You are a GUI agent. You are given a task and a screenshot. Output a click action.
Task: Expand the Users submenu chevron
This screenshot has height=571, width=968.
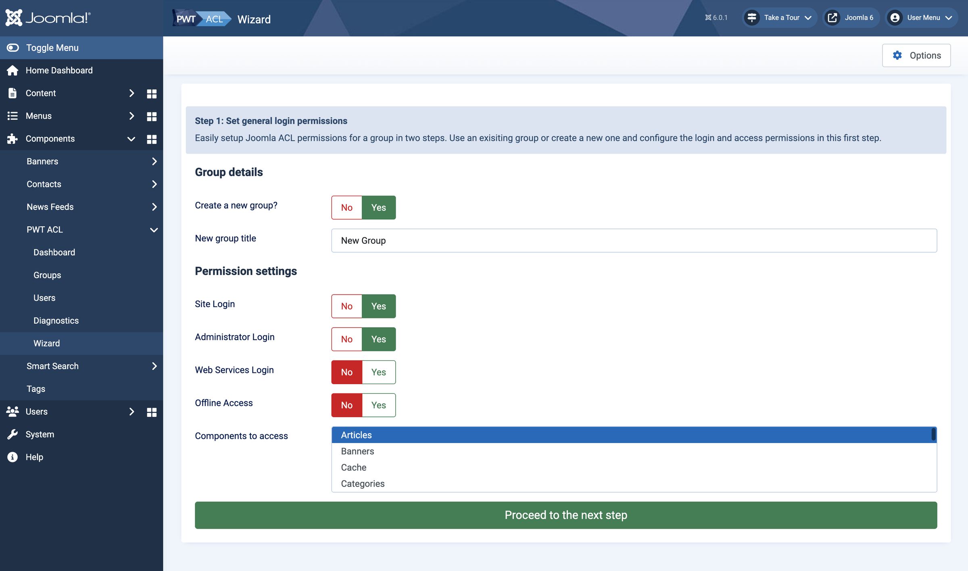131,412
